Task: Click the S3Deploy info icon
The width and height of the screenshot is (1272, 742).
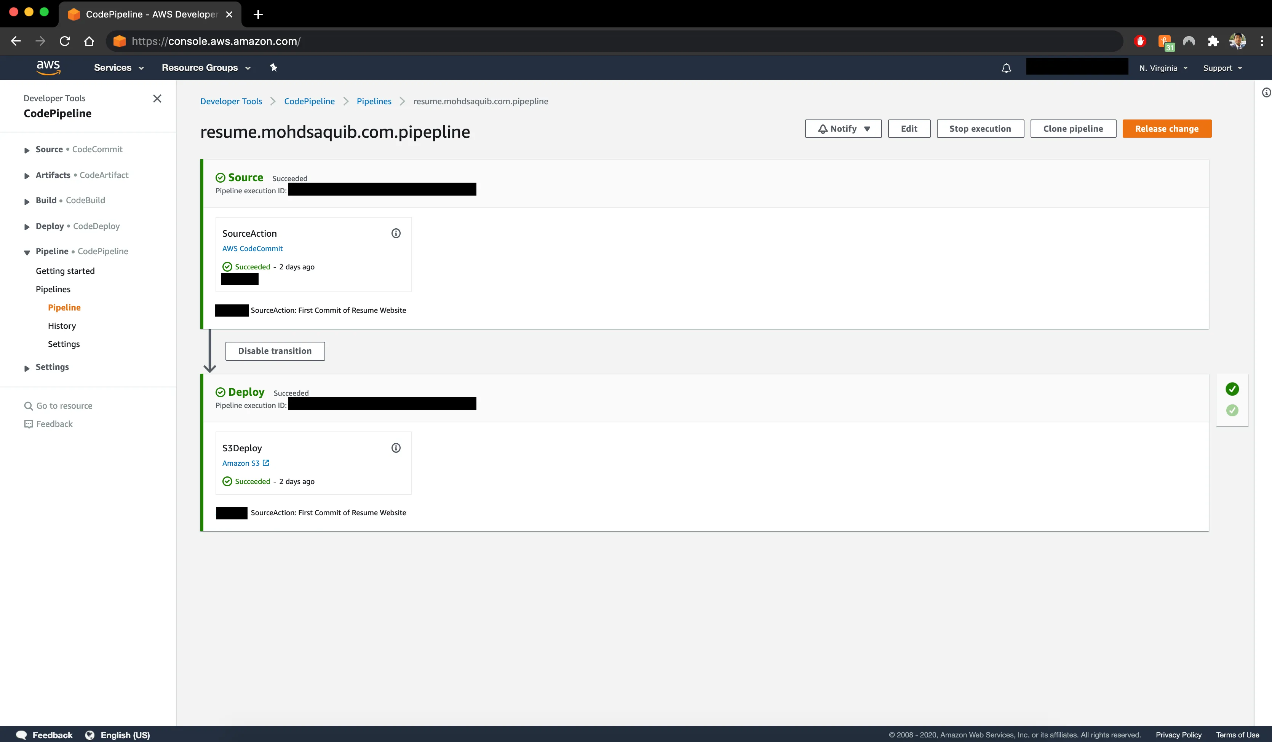Action: click(396, 448)
